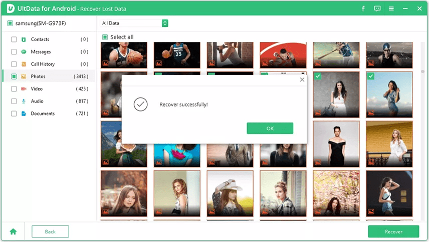Close the Recover successfully dialog
This screenshot has width=429, height=242.
click(x=302, y=79)
